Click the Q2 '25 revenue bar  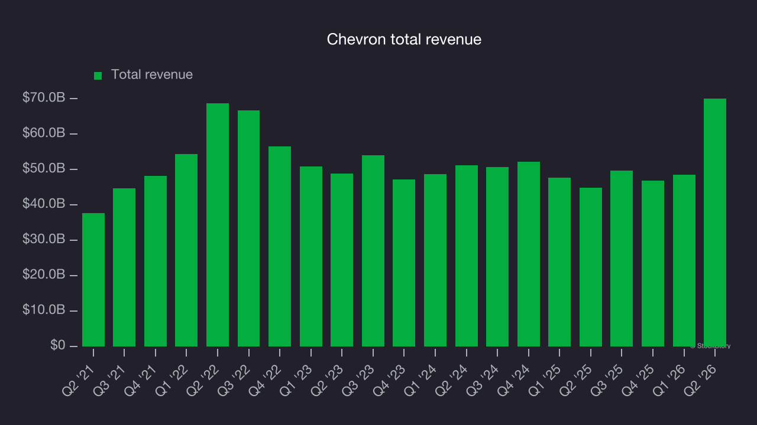(591, 267)
